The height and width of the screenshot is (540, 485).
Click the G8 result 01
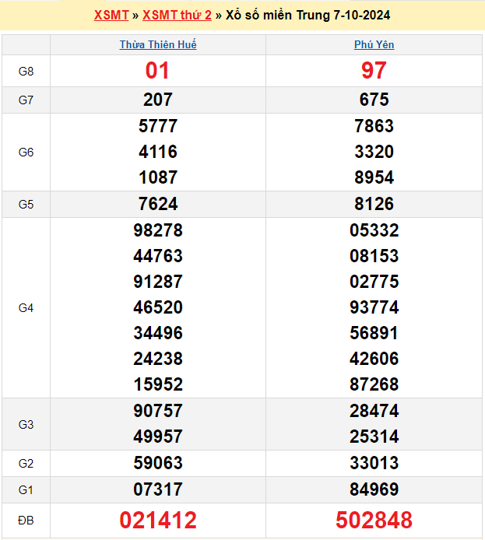(x=157, y=71)
